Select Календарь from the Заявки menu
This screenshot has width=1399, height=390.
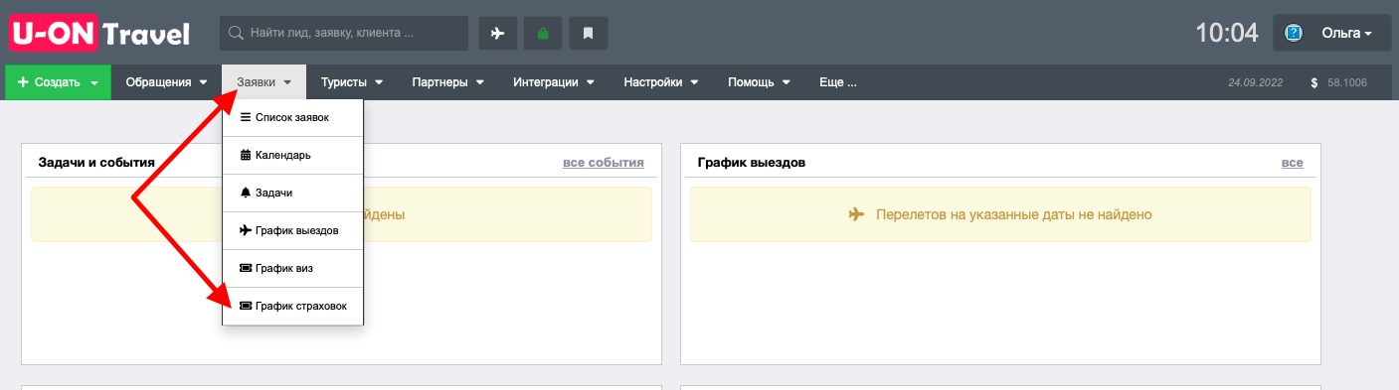click(293, 155)
